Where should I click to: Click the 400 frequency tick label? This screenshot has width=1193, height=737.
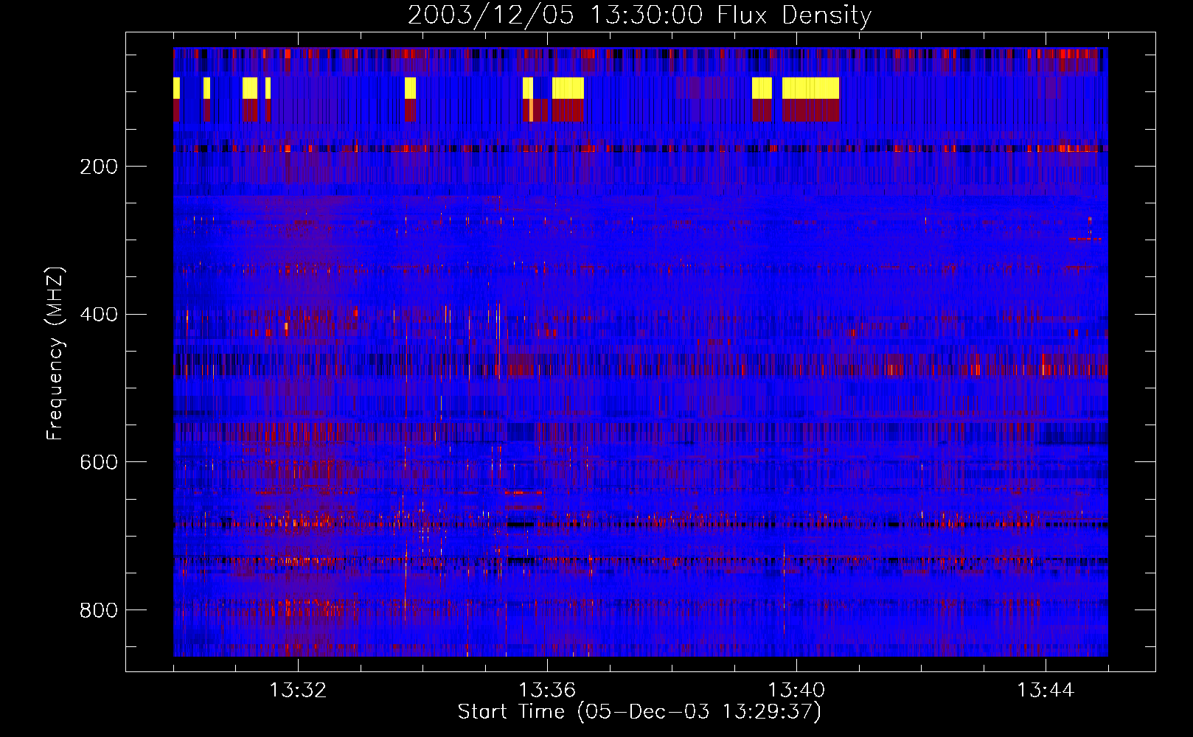[x=99, y=315]
